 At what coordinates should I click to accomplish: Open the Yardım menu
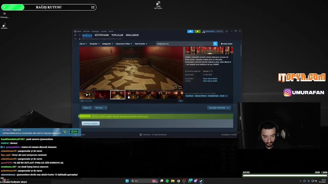(111, 31)
